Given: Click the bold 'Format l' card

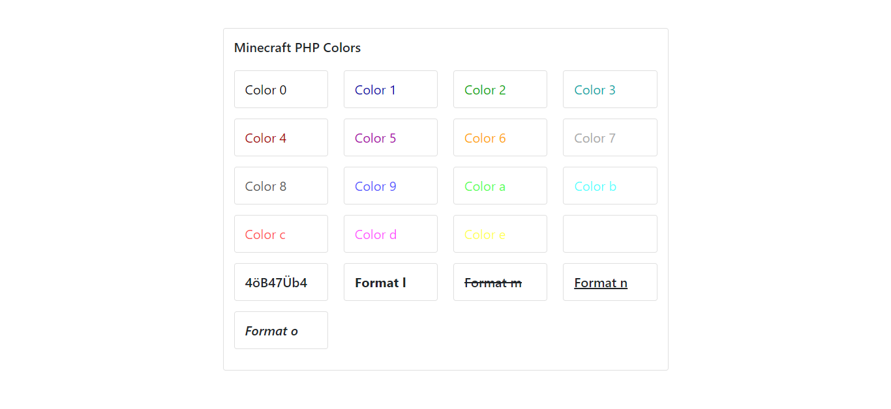Looking at the screenshot, I should point(391,282).
